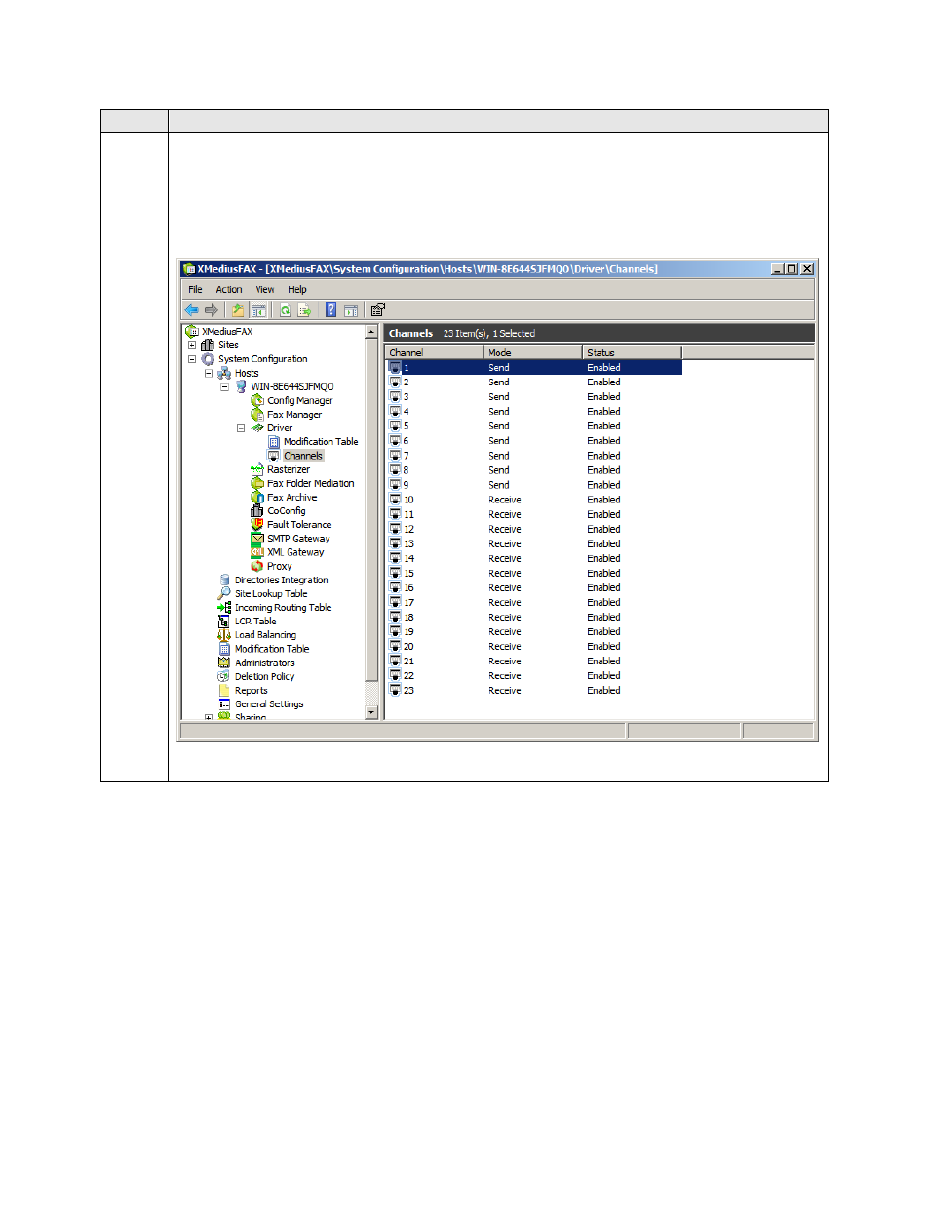Click the Load Balancing scales icon
930x1205 pixels.
(224, 635)
